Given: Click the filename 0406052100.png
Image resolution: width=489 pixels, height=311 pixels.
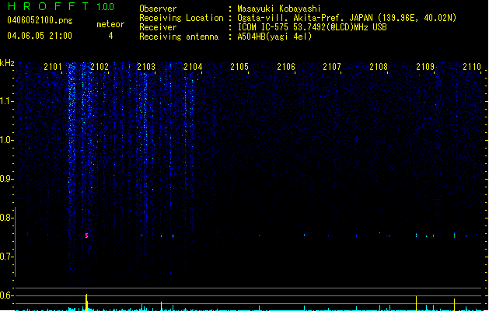Looking at the screenshot, I should (x=40, y=20).
